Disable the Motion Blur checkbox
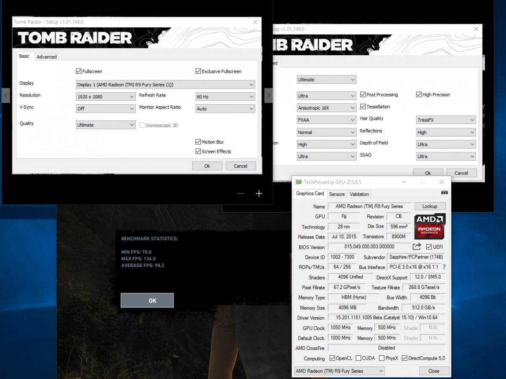Image resolution: width=506 pixels, height=379 pixels. [x=198, y=142]
